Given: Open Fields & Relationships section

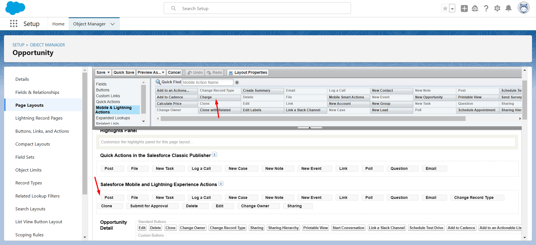Looking at the screenshot, I should (37, 92).
